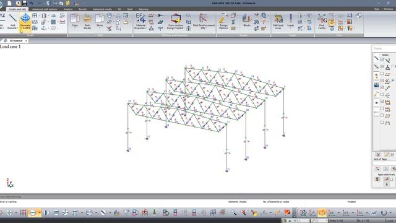
Task: Click the refresh arrows icon at ribbon far right
Action: point(359,15)
